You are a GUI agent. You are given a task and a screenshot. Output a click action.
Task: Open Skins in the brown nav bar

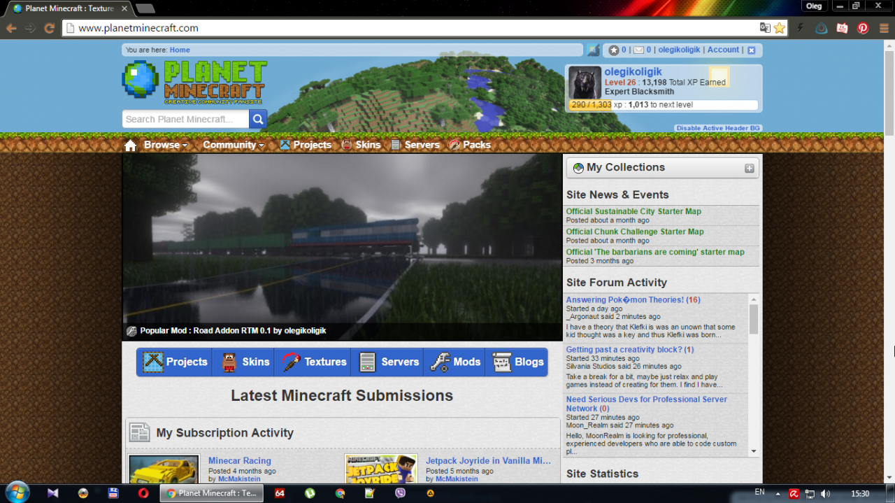click(x=361, y=145)
